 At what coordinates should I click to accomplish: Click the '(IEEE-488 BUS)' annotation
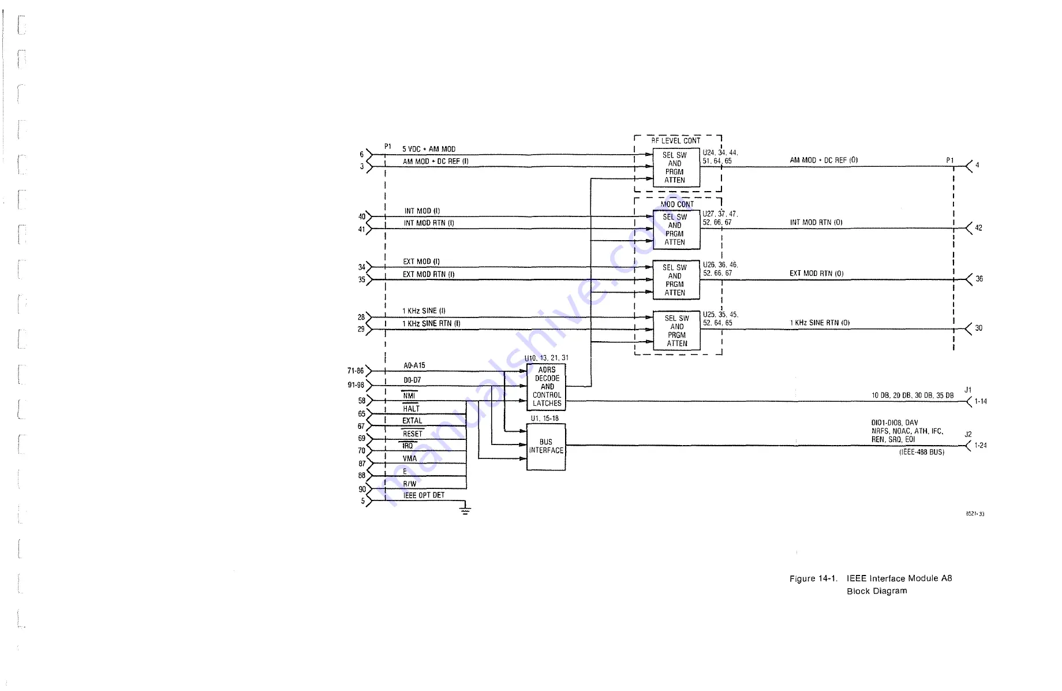click(x=922, y=452)
